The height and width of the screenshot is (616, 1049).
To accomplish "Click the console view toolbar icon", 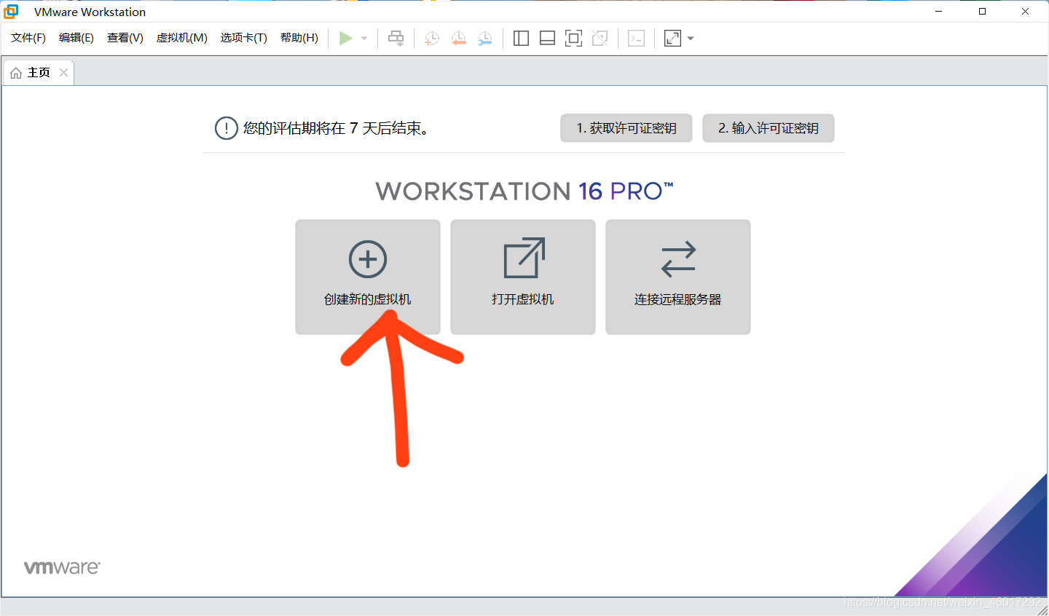I will 637,39.
